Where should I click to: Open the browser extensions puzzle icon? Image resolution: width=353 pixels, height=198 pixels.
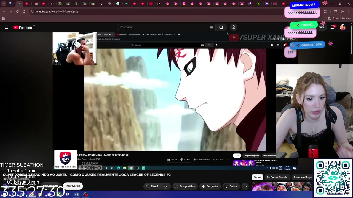point(326,12)
